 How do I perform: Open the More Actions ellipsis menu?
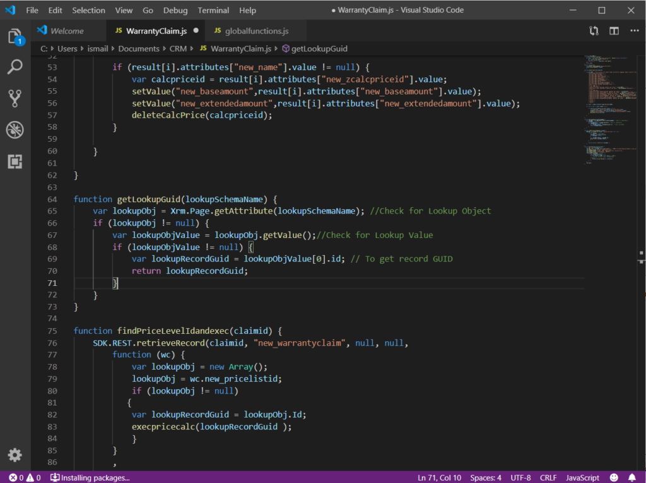tap(633, 31)
